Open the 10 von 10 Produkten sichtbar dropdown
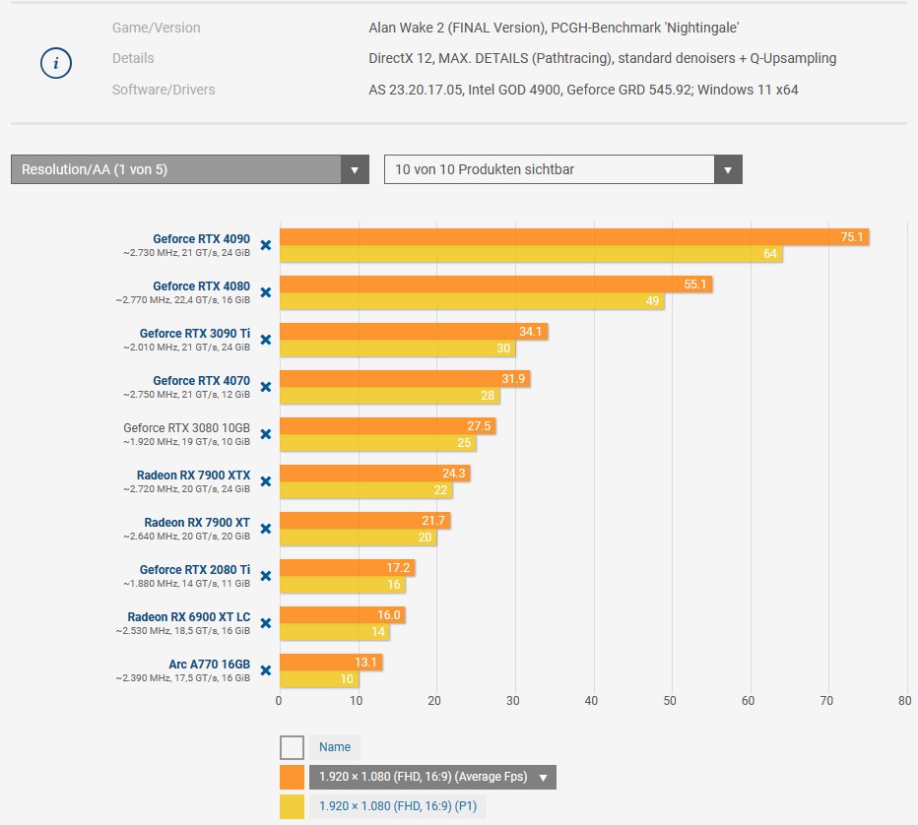Viewport: 918px width, 825px height. click(x=563, y=169)
